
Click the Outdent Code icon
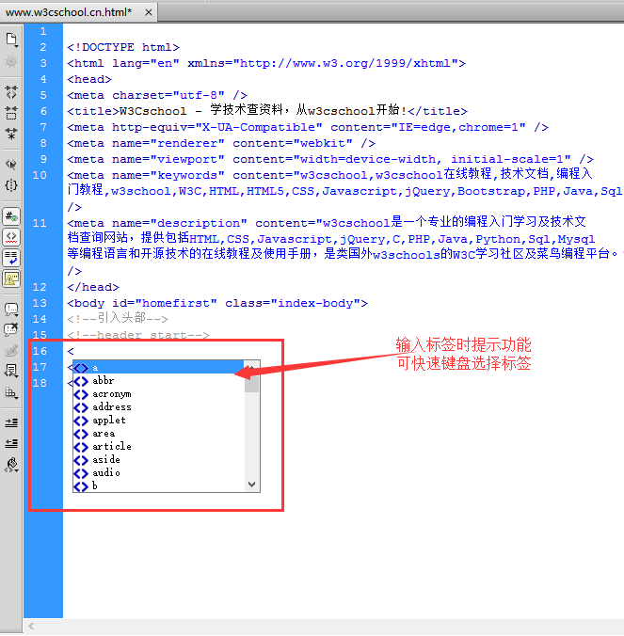[11, 443]
